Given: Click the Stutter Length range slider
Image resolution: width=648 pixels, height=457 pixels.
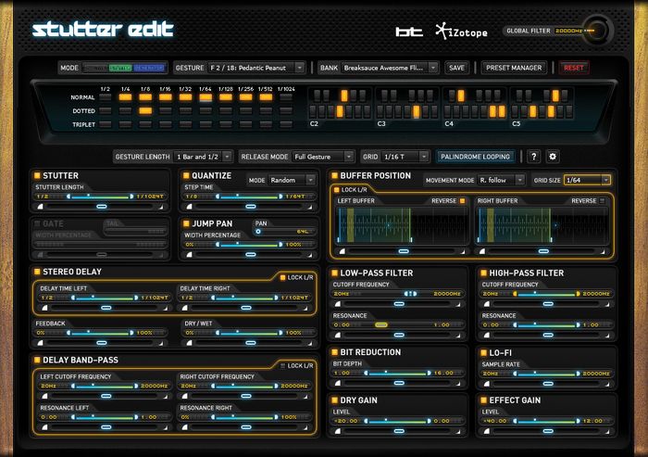Looking at the screenshot, I should [102, 197].
